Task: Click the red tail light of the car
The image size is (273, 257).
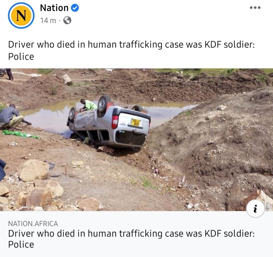Action: coord(115,122)
